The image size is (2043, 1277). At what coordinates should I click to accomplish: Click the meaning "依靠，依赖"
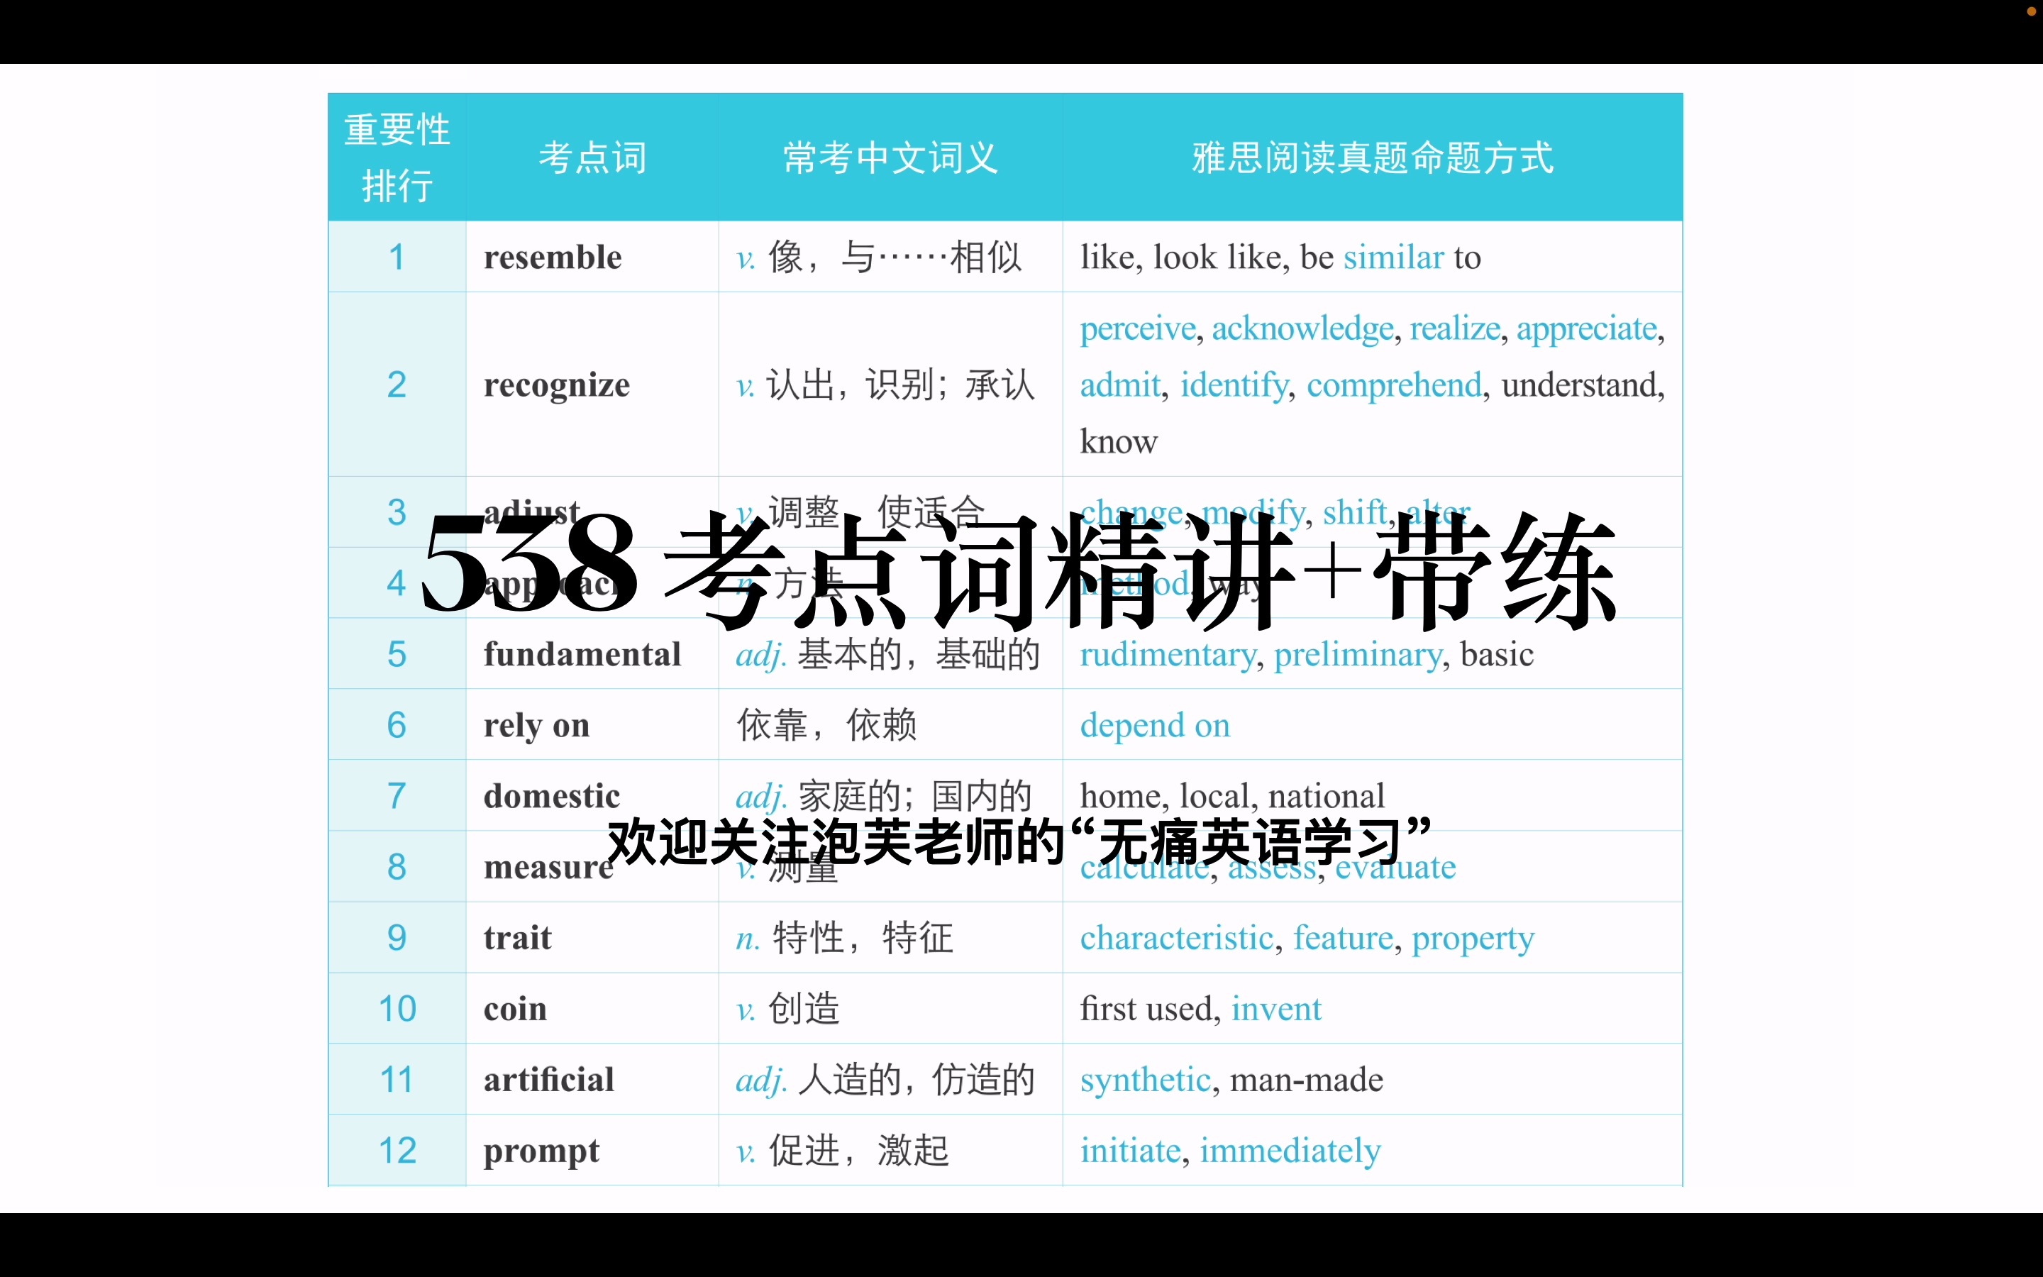[826, 726]
